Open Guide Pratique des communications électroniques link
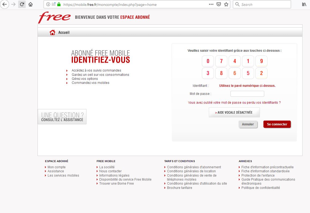Viewport: 310px width, 213px height. 268,182
